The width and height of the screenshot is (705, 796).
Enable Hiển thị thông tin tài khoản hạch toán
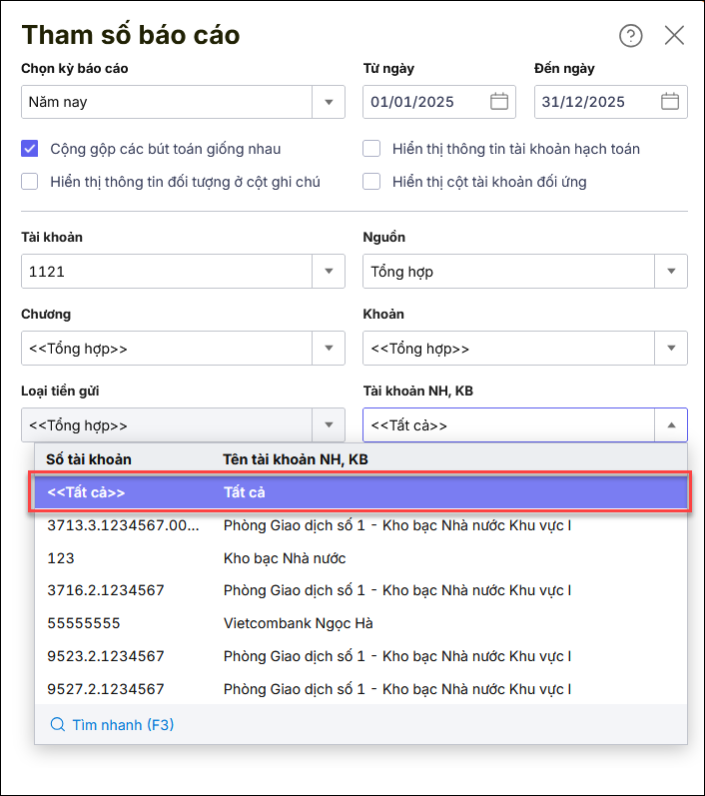pos(371,149)
